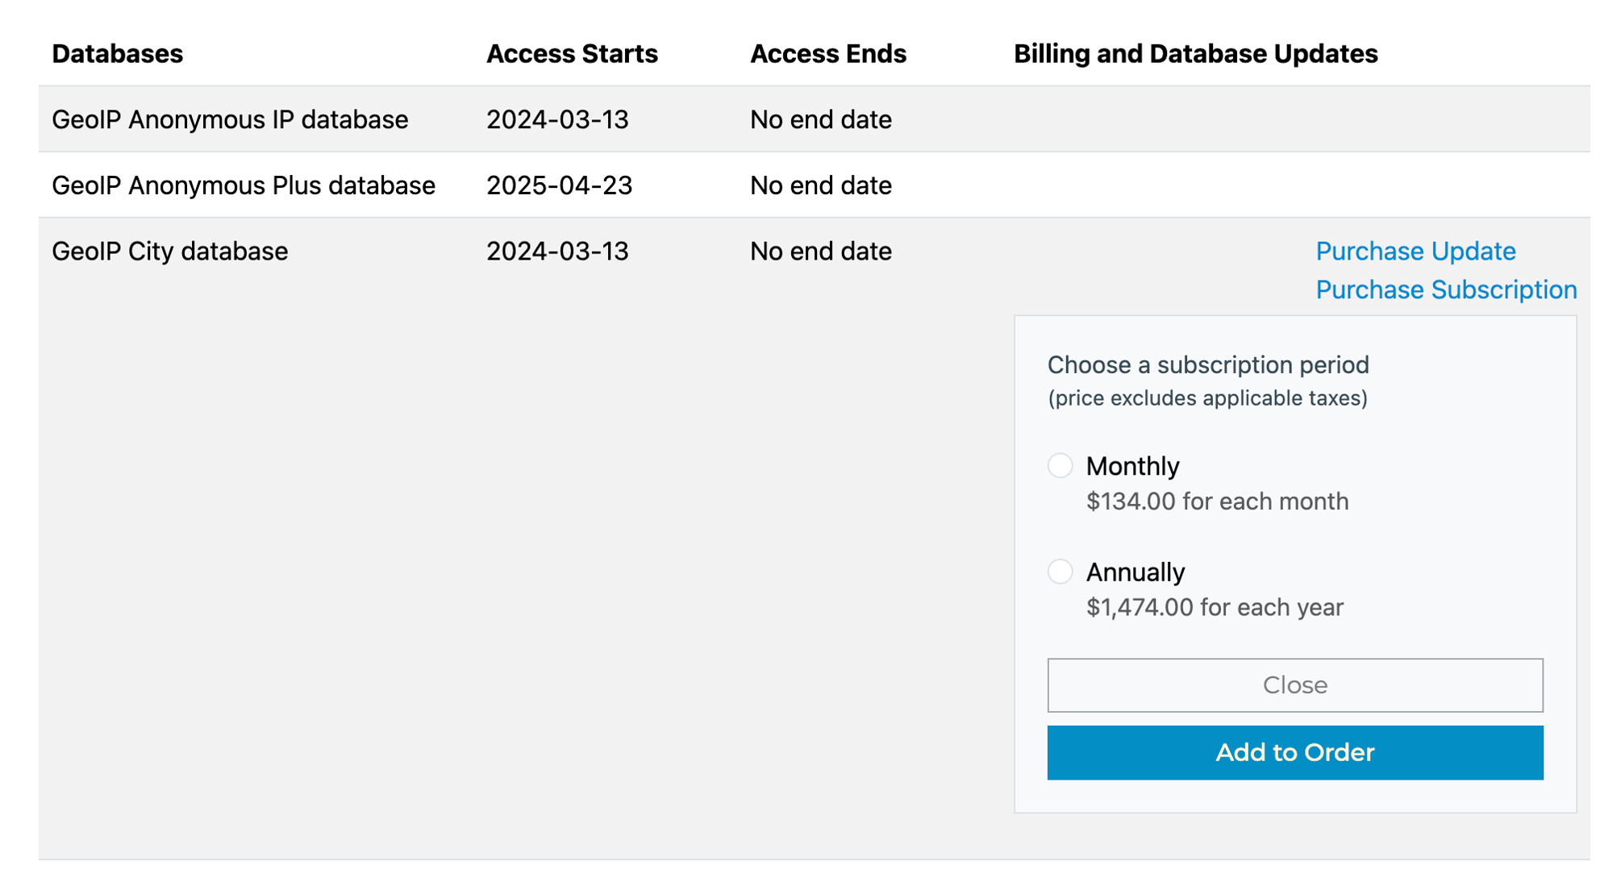Click the Access Starts column header
This screenshot has width=1621, height=878.
pyautogui.click(x=572, y=53)
